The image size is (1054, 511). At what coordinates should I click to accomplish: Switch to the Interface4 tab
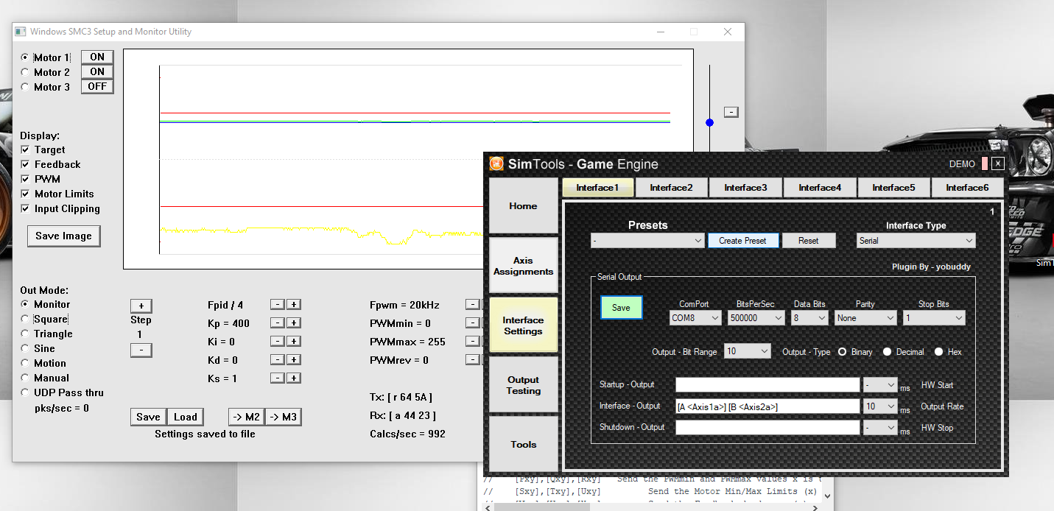(x=820, y=188)
